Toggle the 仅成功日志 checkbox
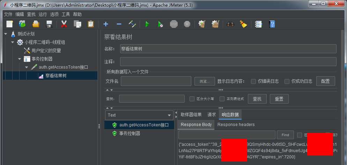Screen dimensions: 347x165 click(x=287, y=81)
